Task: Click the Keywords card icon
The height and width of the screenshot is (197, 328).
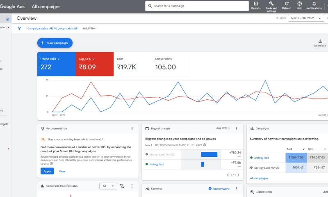Action: (x=148, y=189)
